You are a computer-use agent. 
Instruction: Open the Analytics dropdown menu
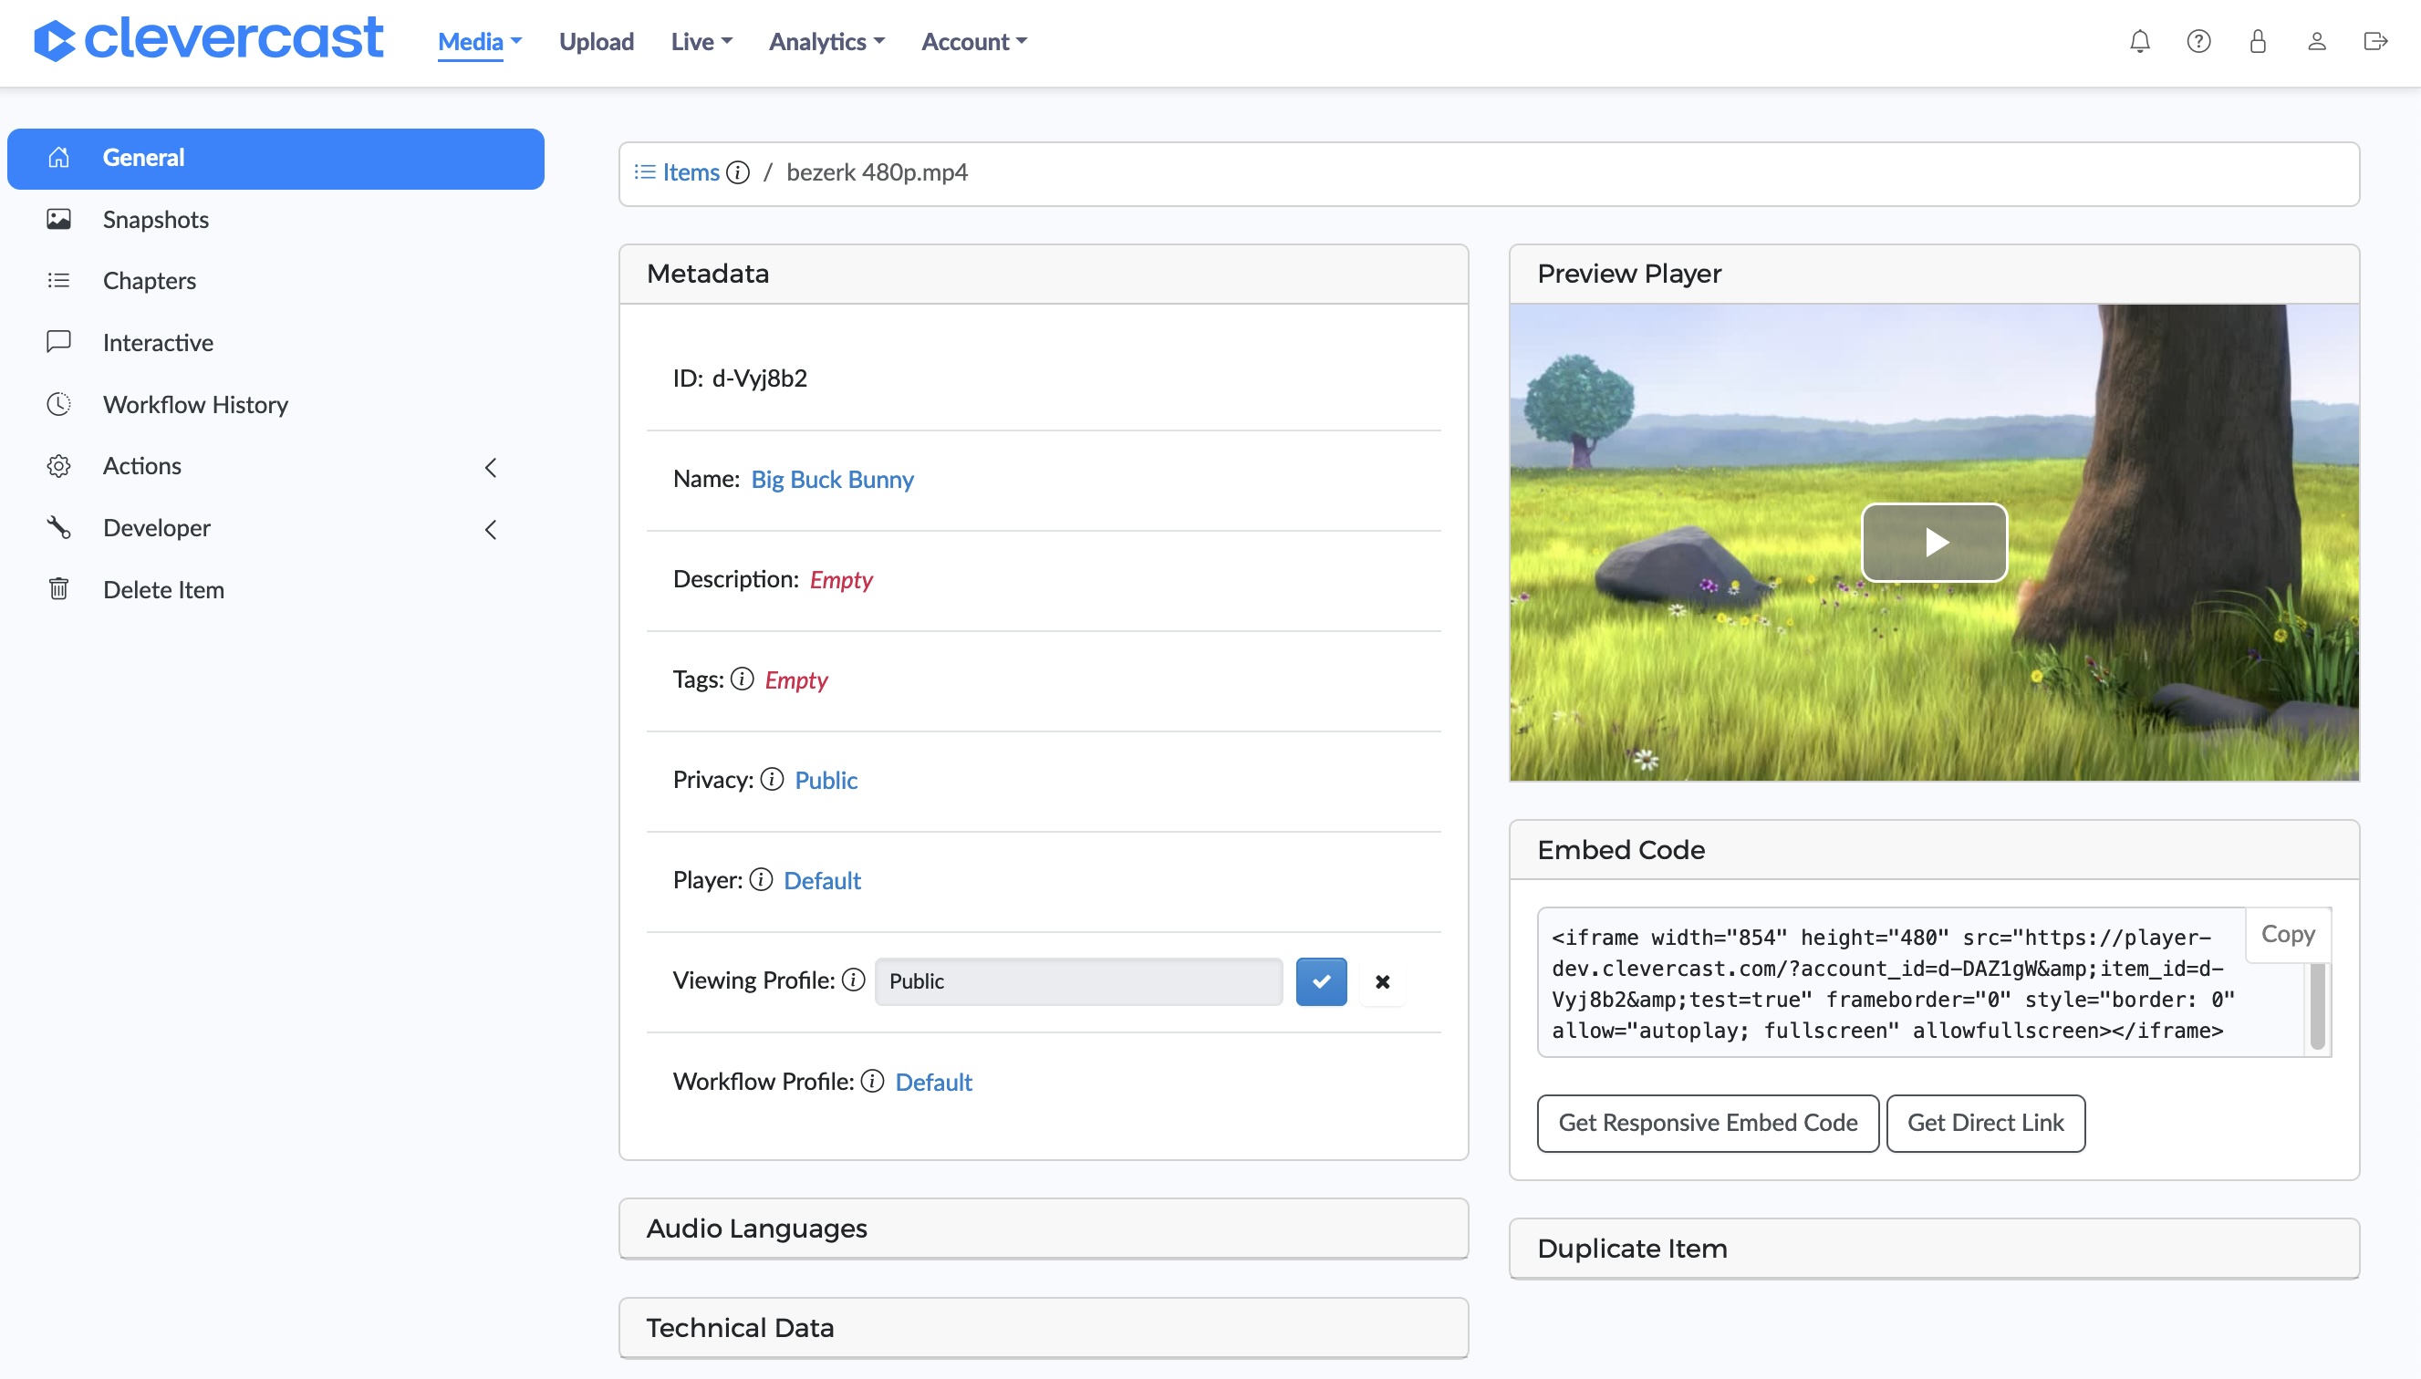point(826,42)
